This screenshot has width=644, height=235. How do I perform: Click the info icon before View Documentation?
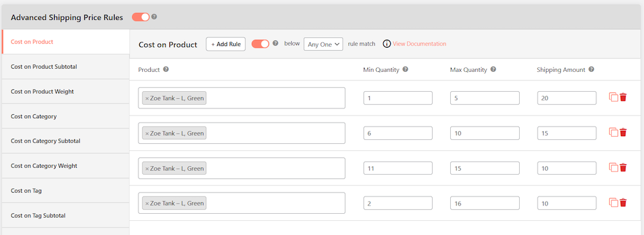(x=386, y=44)
